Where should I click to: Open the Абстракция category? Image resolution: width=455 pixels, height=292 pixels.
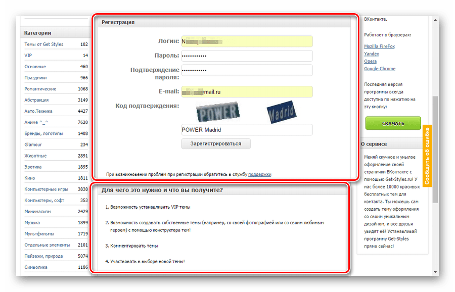click(36, 100)
